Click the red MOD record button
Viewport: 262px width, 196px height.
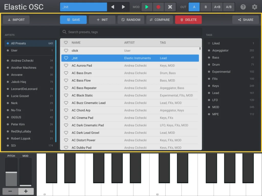[x=158, y=7]
